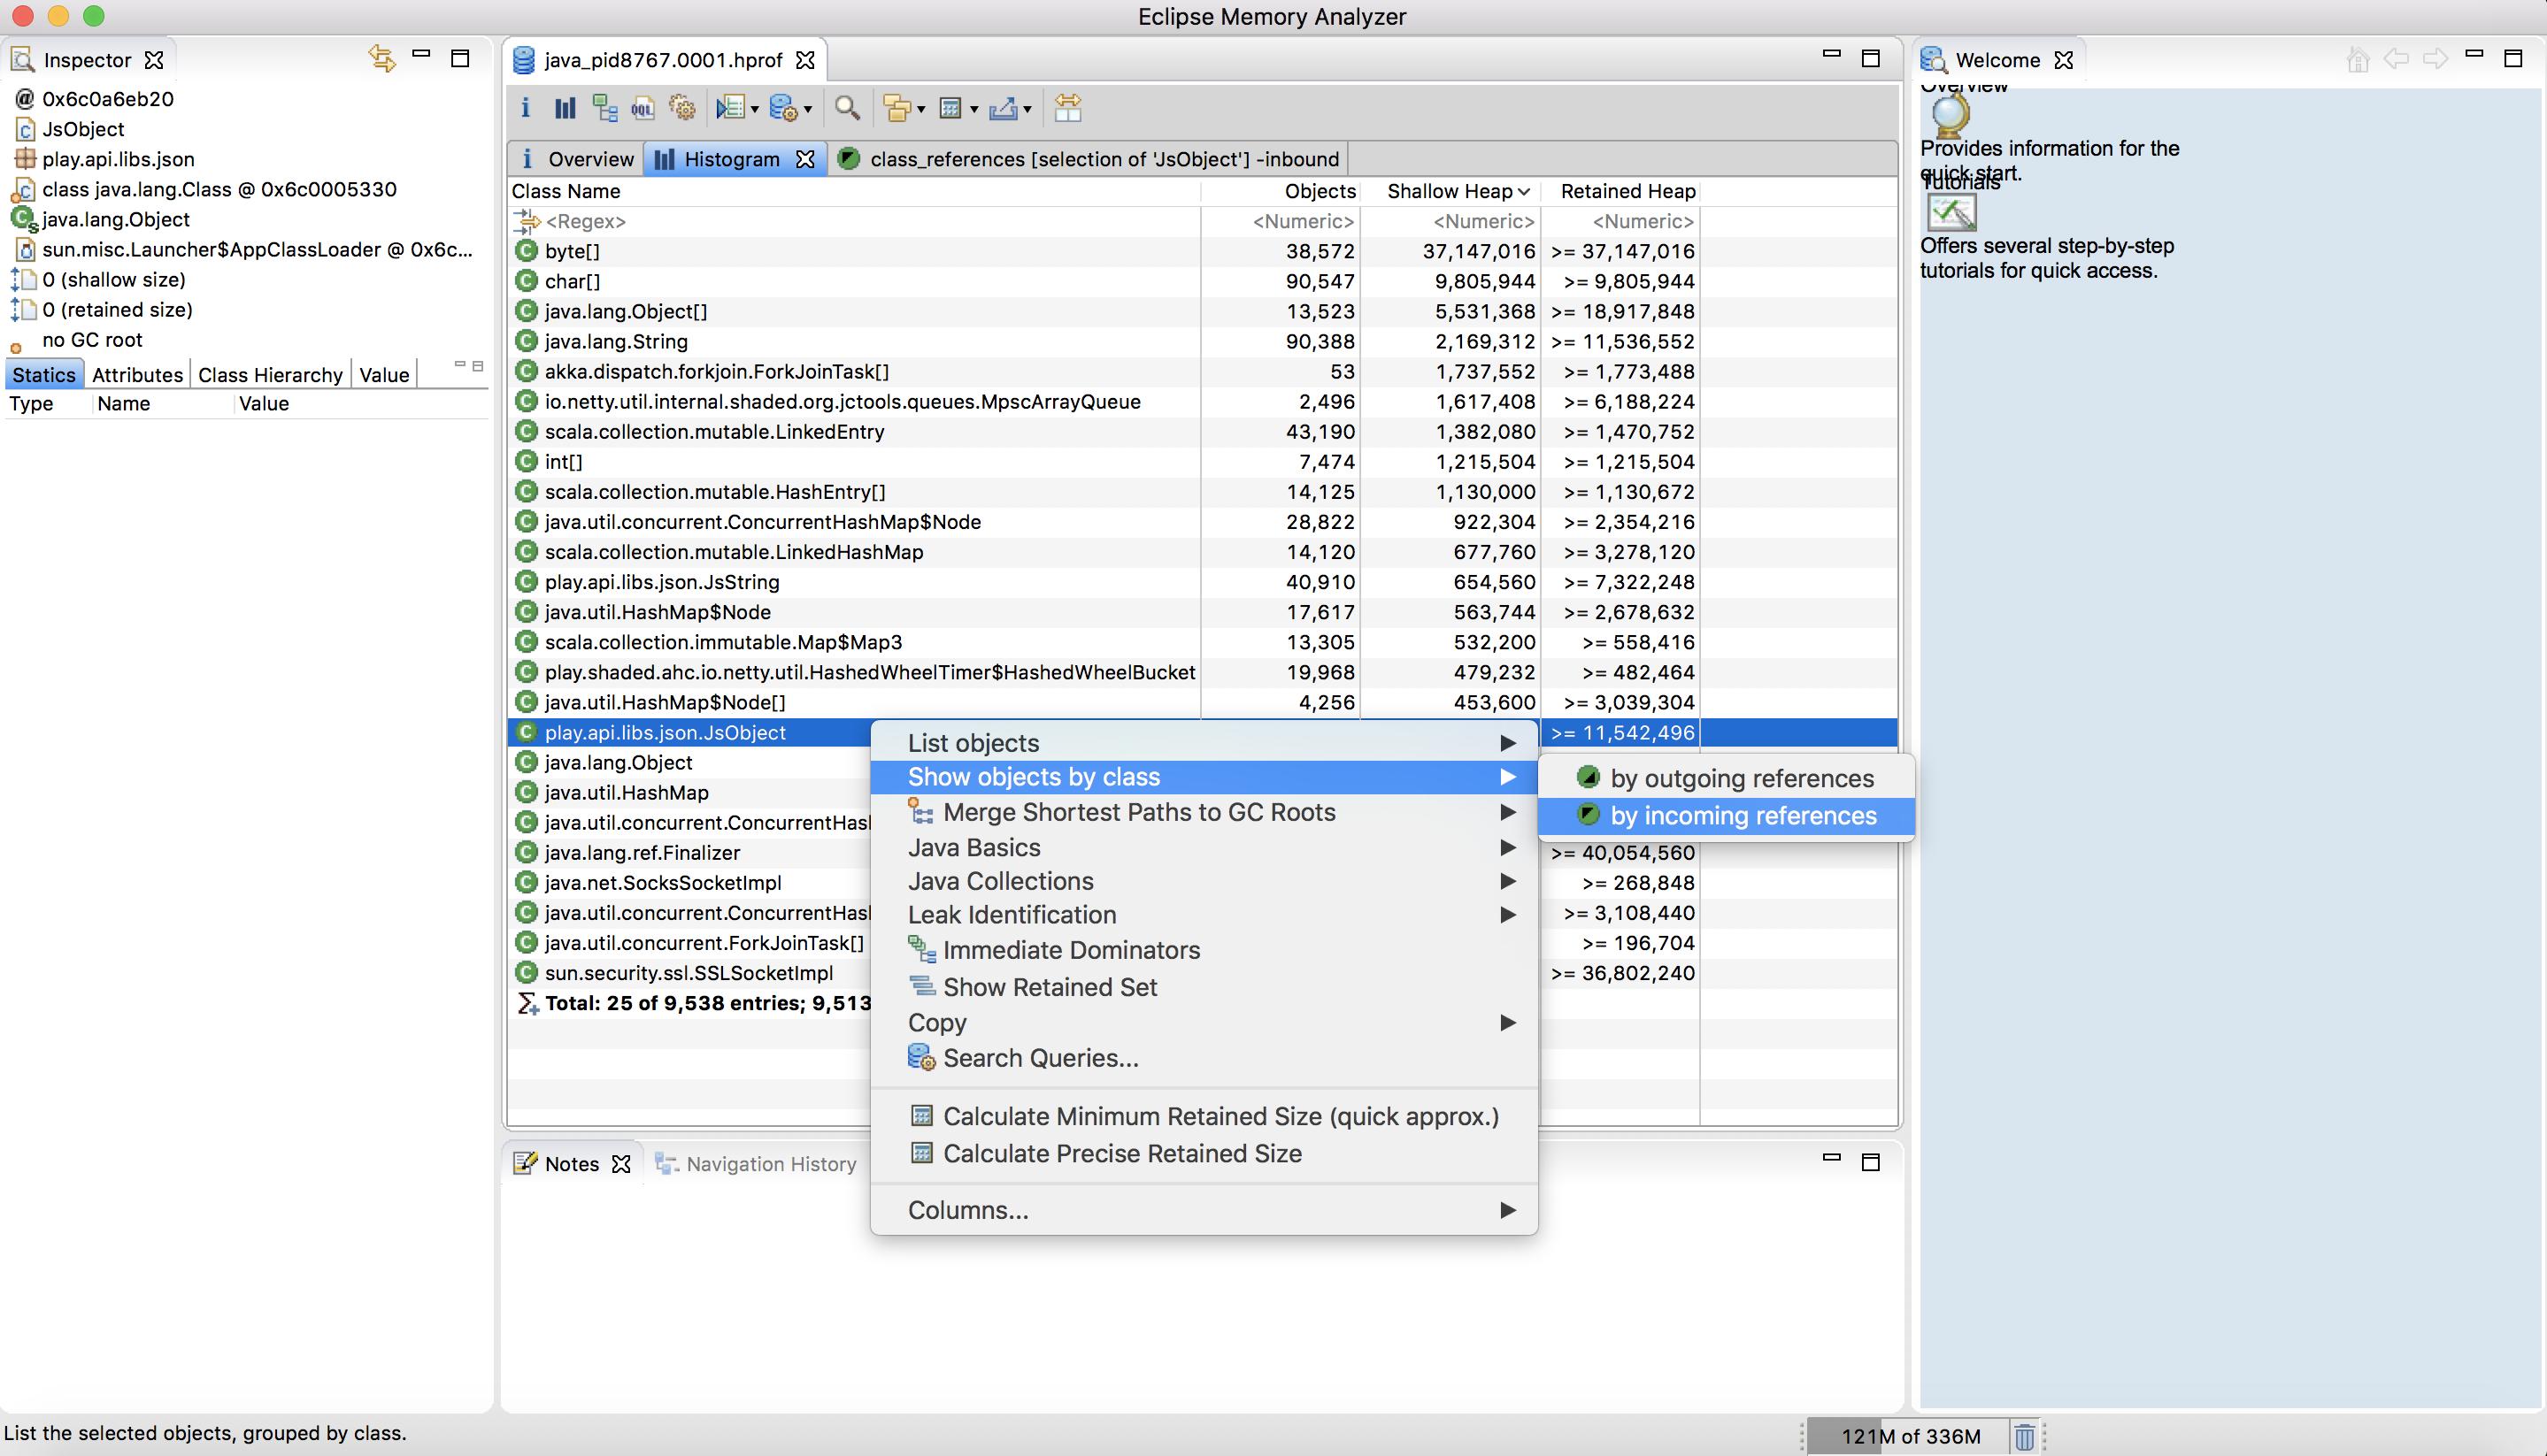Switch to class_references inbound tab
The width and height of the screenshot is (2547, 1456).
click(x=1089, y=159)
